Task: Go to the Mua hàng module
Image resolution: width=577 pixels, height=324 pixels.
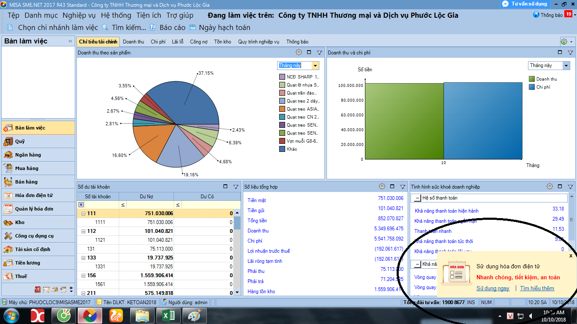Action: (x=38, y=168)
